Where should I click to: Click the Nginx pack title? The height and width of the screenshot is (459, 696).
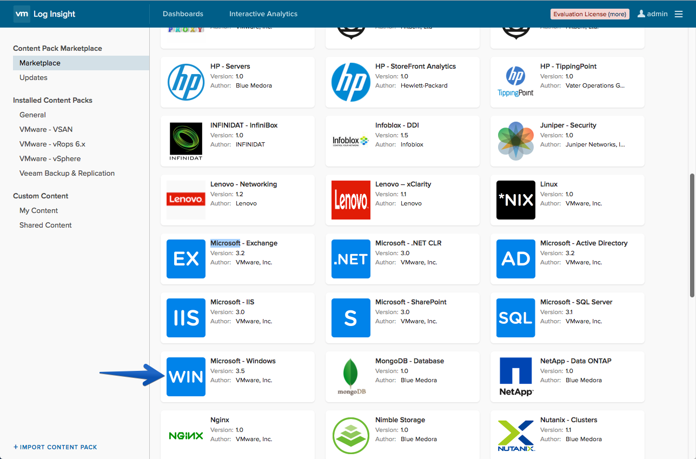220,420
